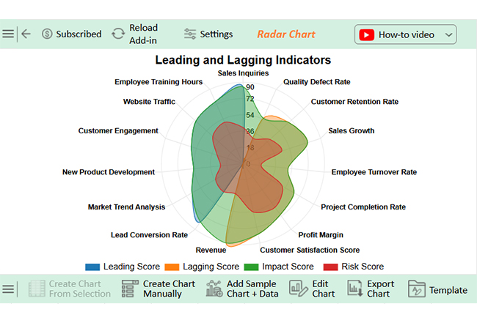Open the bottom hamburger menu
The width and height of the screenshot is (477, 323).
(x=8, y=289)
